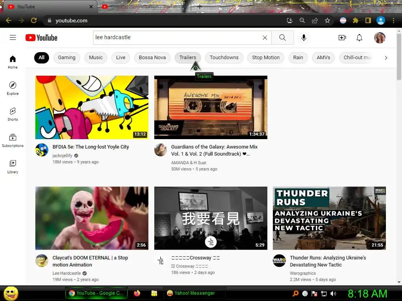
Task: Open Library in sidebar
Action: (13, 167)
